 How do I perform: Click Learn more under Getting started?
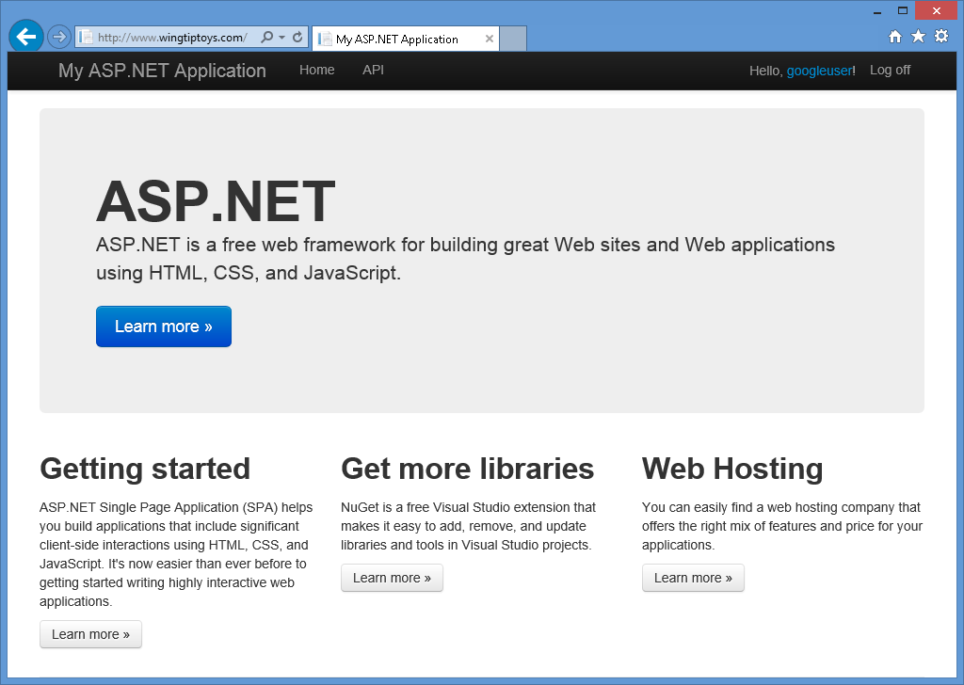click(x=90, y=634)
